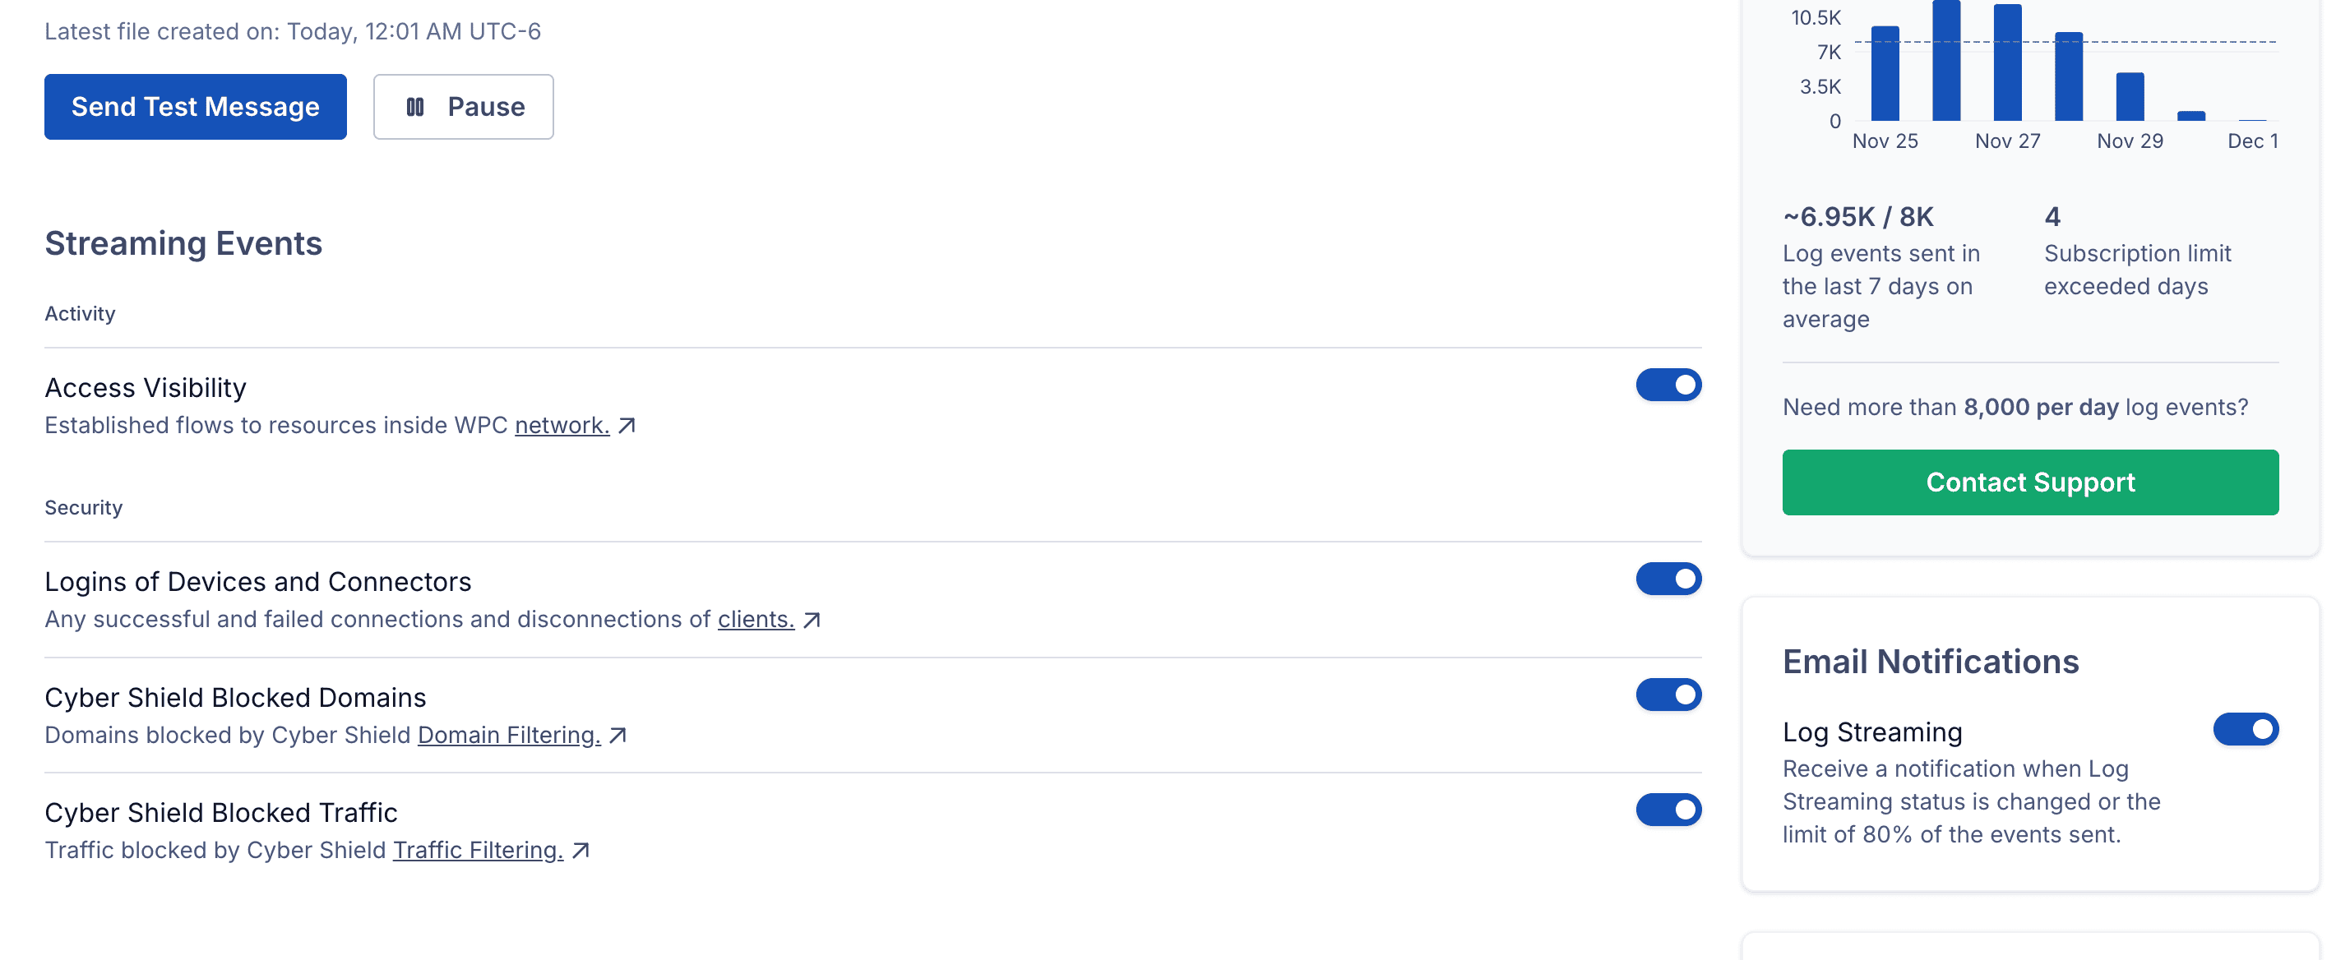2350x960 pixels.
Task: Click the external arrow icon beside network link
Action: 627,426
